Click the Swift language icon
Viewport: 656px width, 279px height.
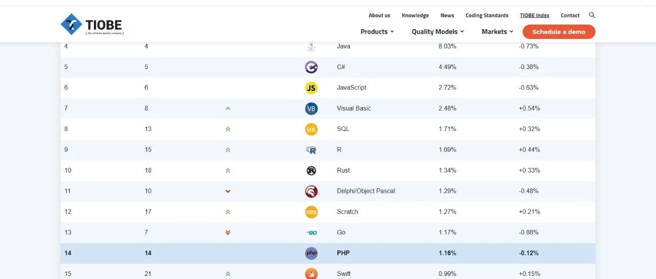click(x=311, y=274)
